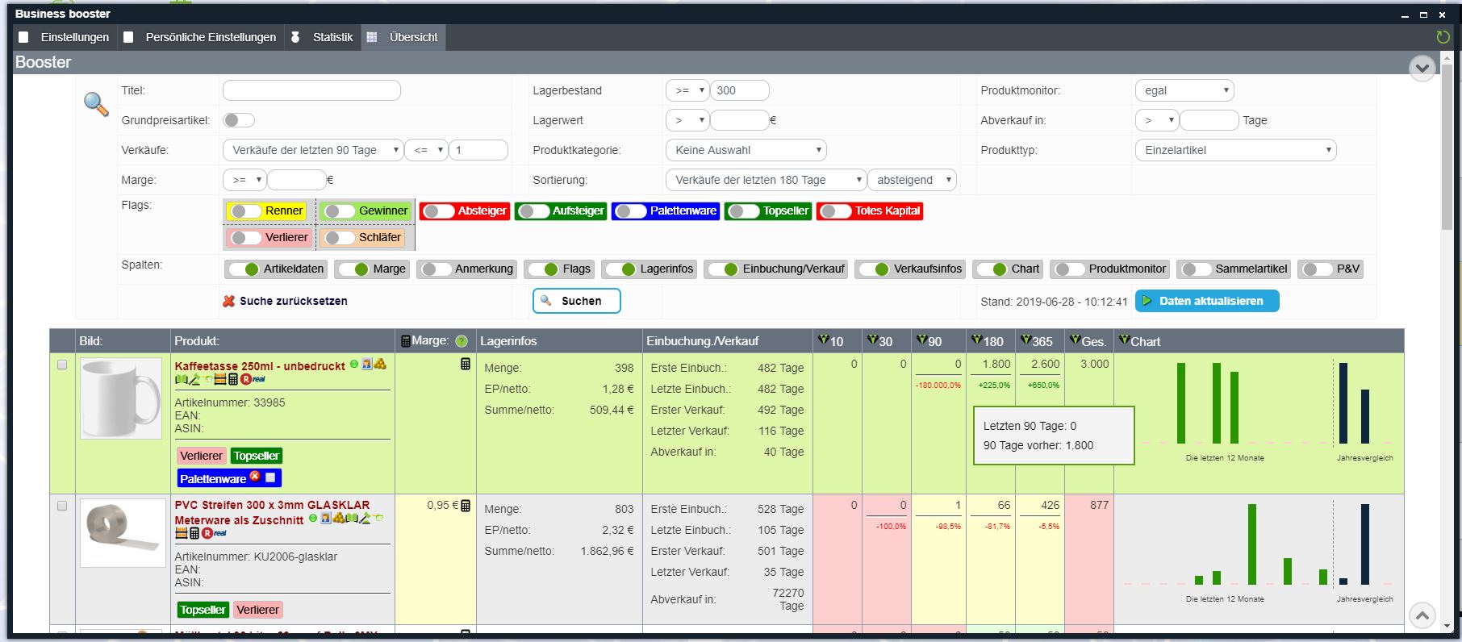The image size is (1462, 642).
Task: Click the Daten aktualisieren button
Action: coord(1206,301)
